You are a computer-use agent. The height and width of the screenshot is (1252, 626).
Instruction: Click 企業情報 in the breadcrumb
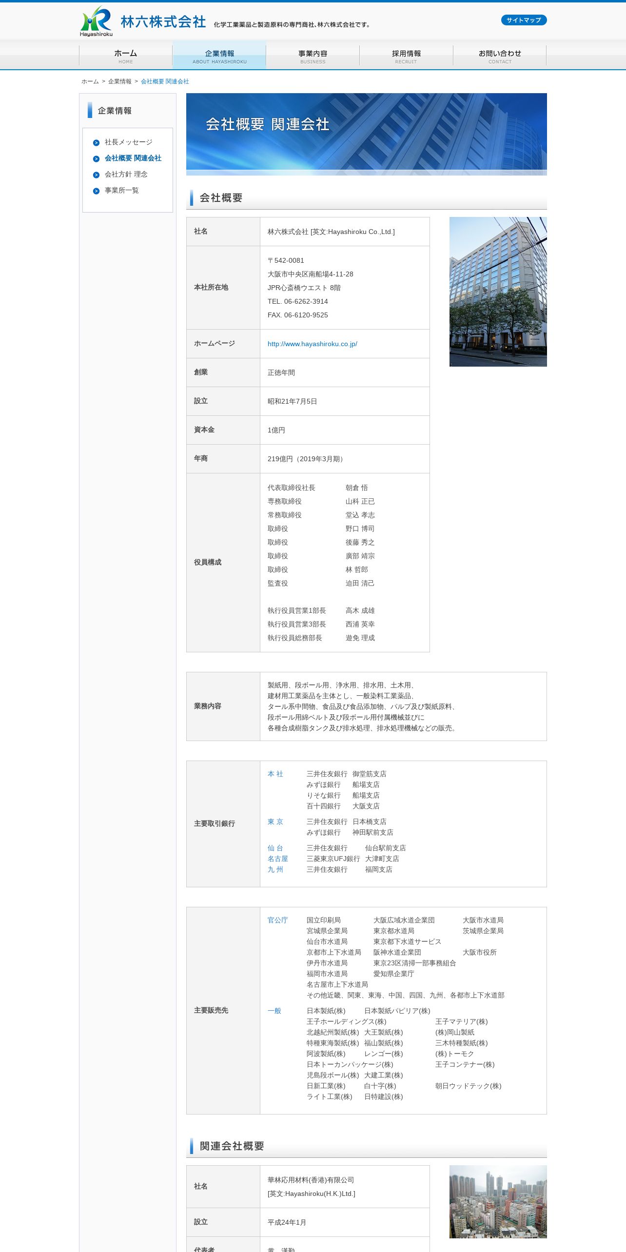click(x=120, y=81)
